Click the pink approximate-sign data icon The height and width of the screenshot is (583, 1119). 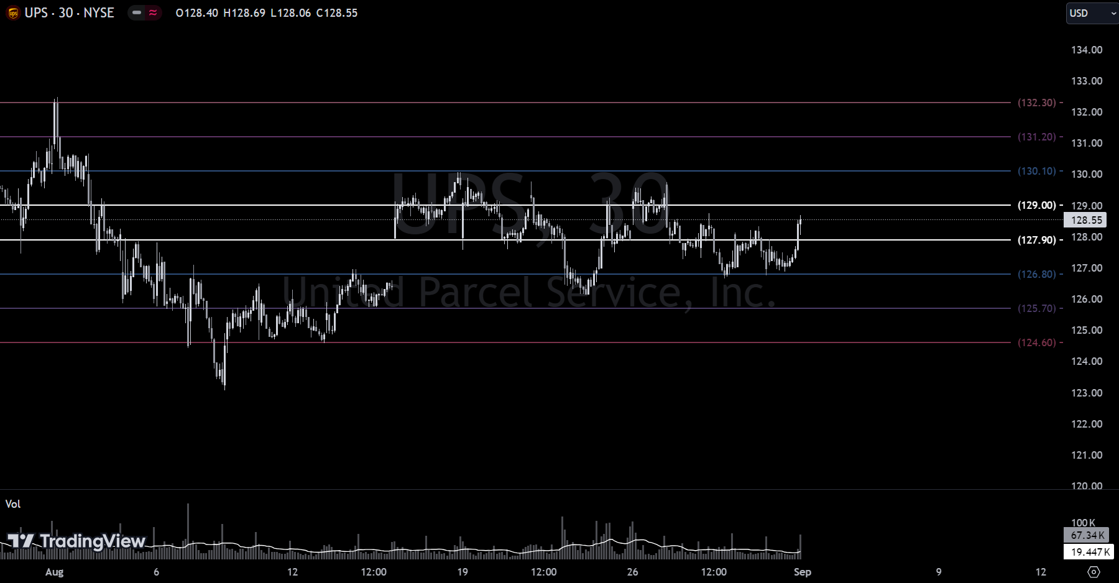tap(153, 12)
